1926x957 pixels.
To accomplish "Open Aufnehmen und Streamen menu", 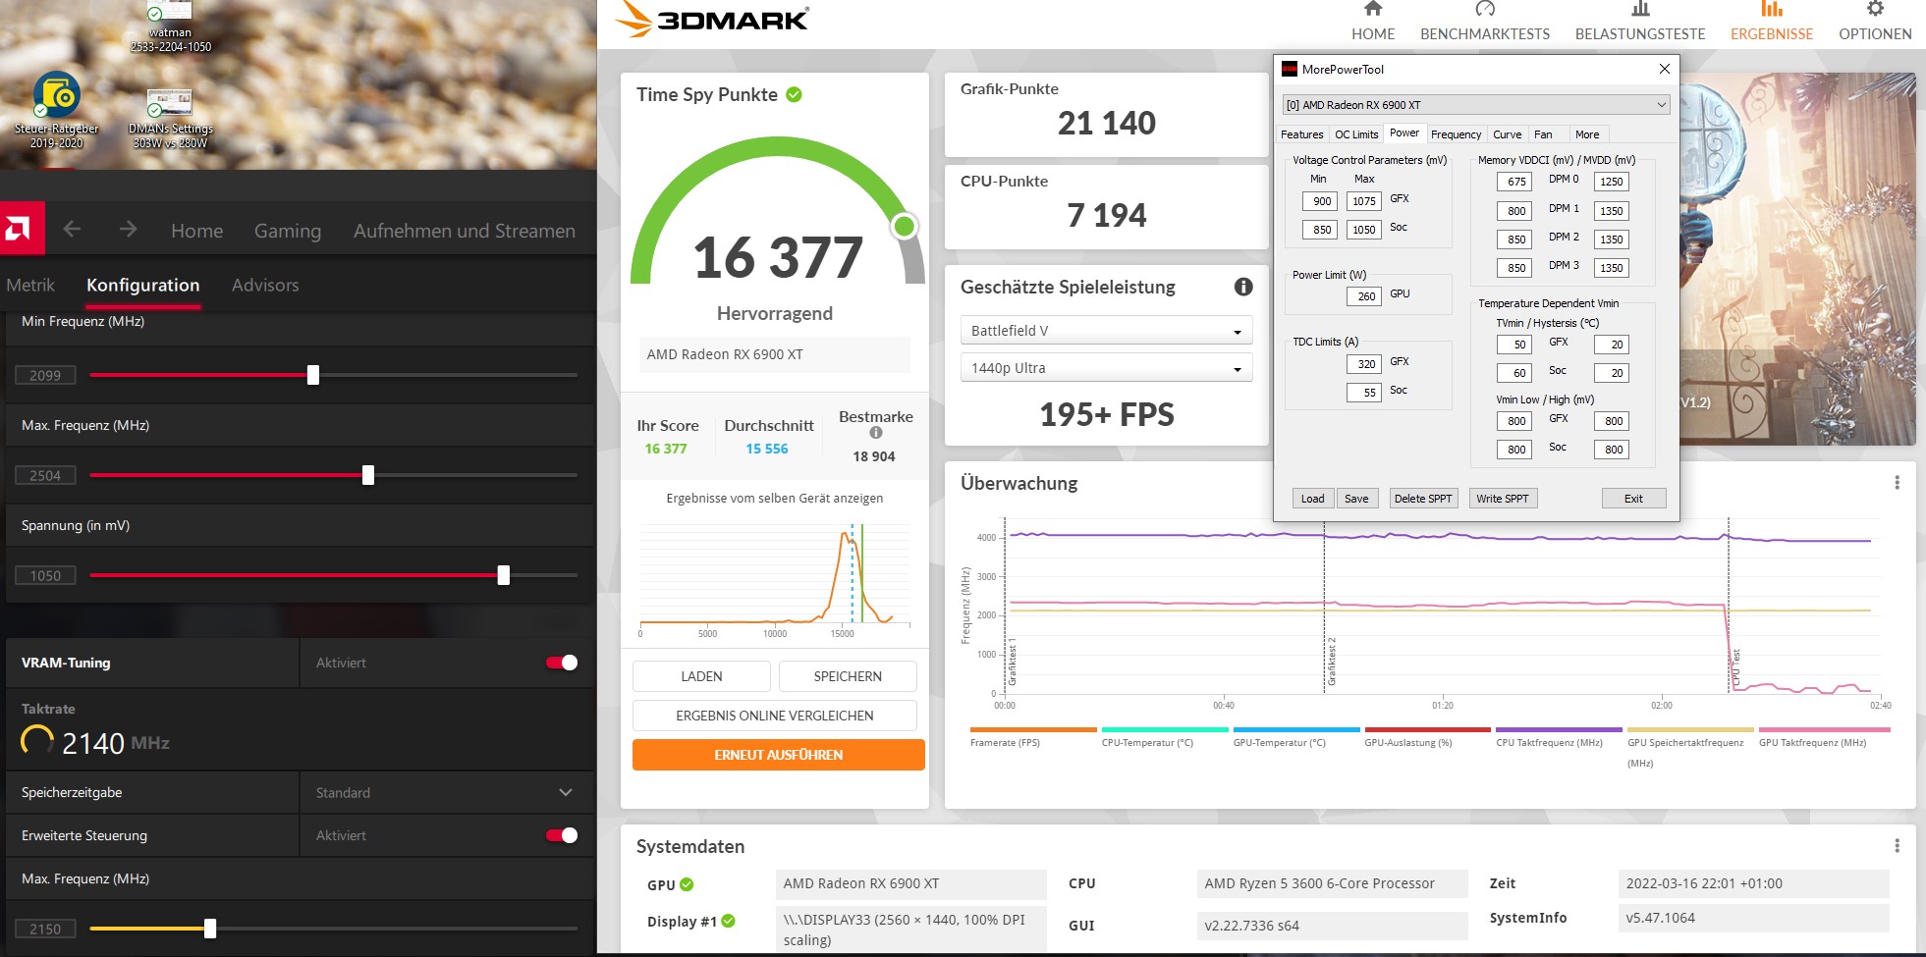I will 465,231.
